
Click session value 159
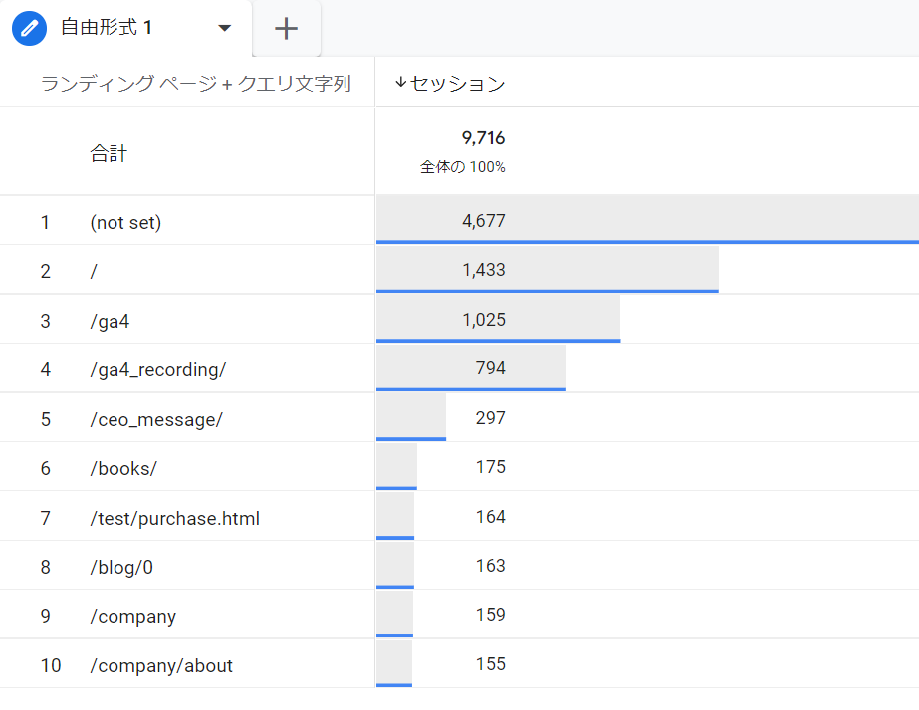pyautogui.click(x=491, y=615)
